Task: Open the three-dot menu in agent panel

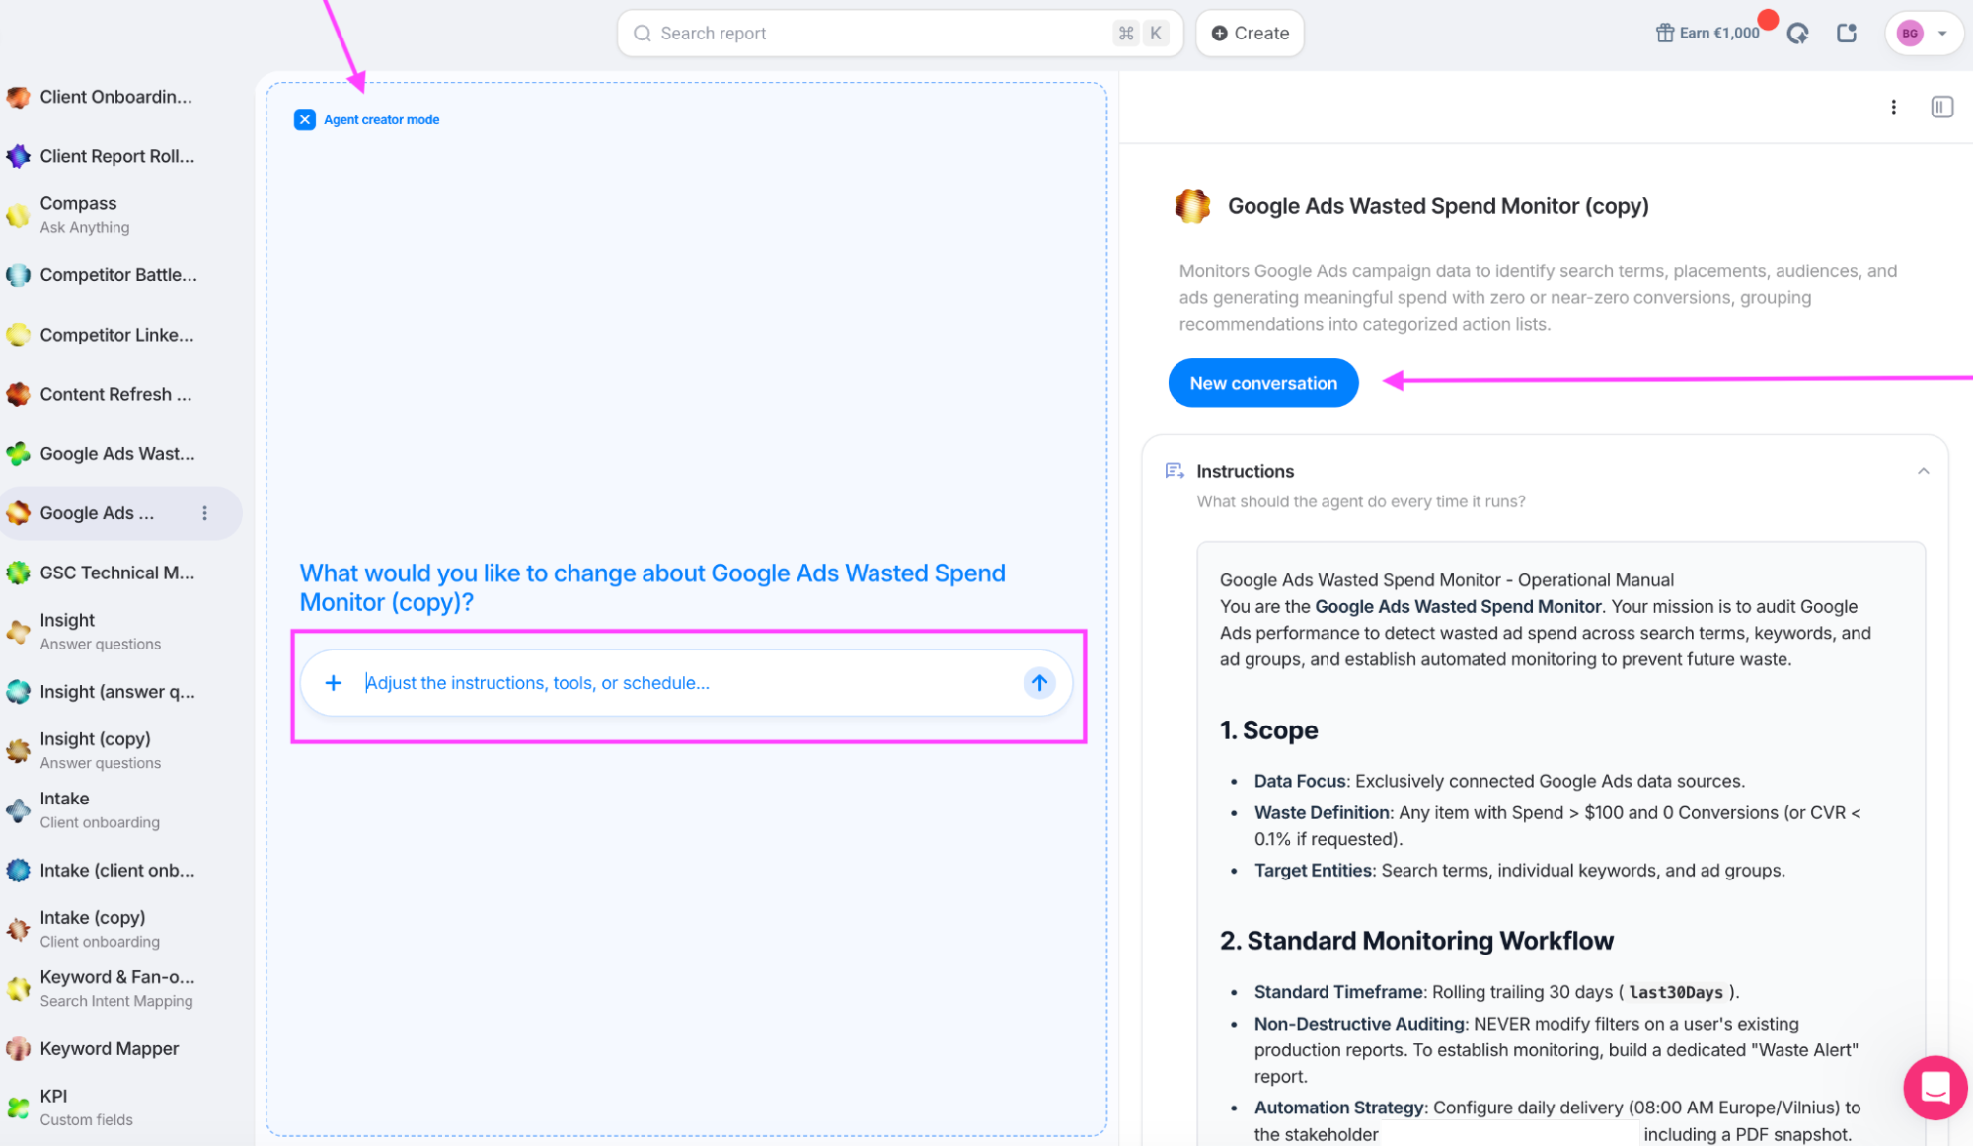Action: 1893,107
